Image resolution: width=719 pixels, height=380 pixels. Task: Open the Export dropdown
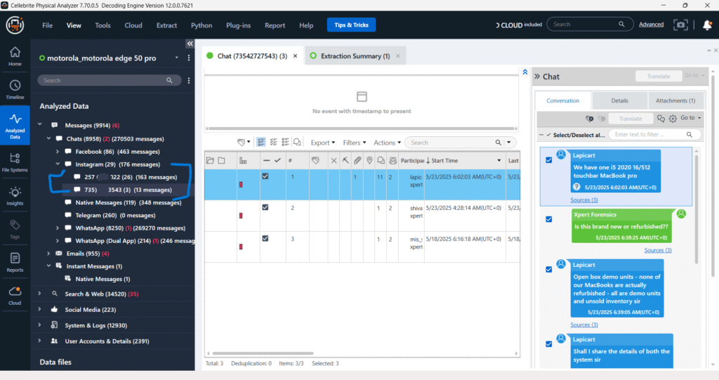(323, 143)
